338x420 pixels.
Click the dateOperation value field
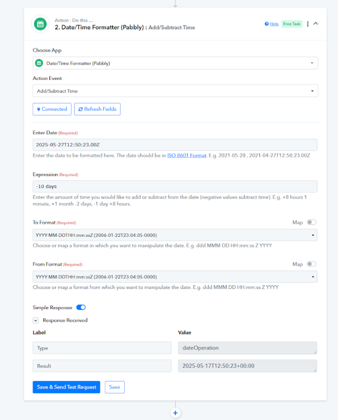247,348
